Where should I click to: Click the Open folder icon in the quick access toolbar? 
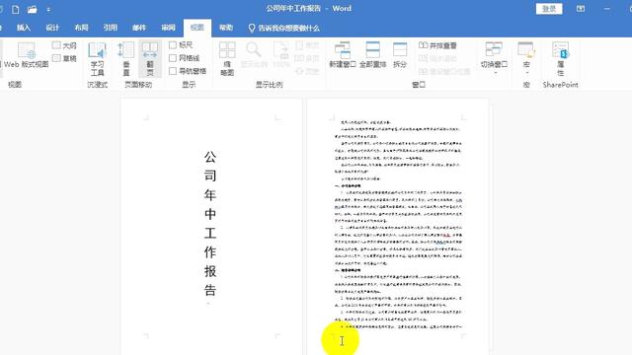(x=33, y=9)
